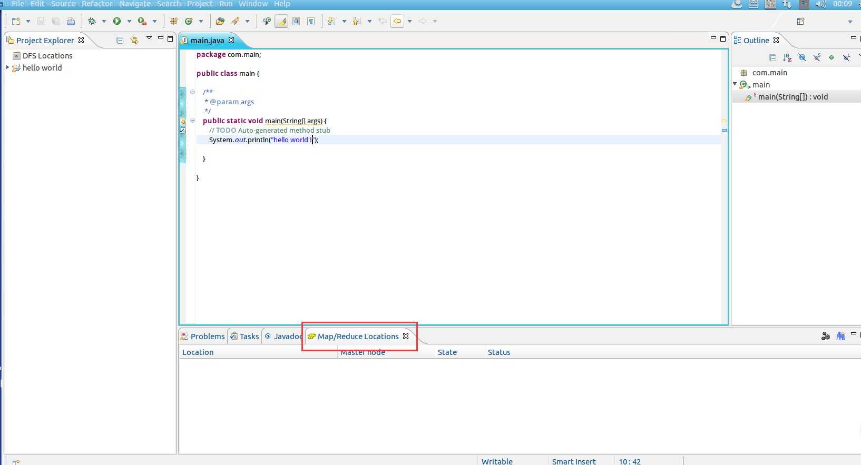Click the New wizard toolbar icon
861x465 pixels.
(x=16, y=22)
